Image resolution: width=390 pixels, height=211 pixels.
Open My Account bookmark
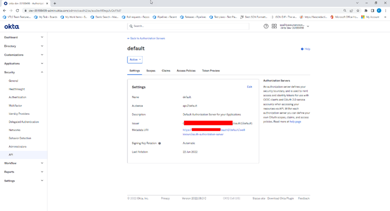point(370,17)
